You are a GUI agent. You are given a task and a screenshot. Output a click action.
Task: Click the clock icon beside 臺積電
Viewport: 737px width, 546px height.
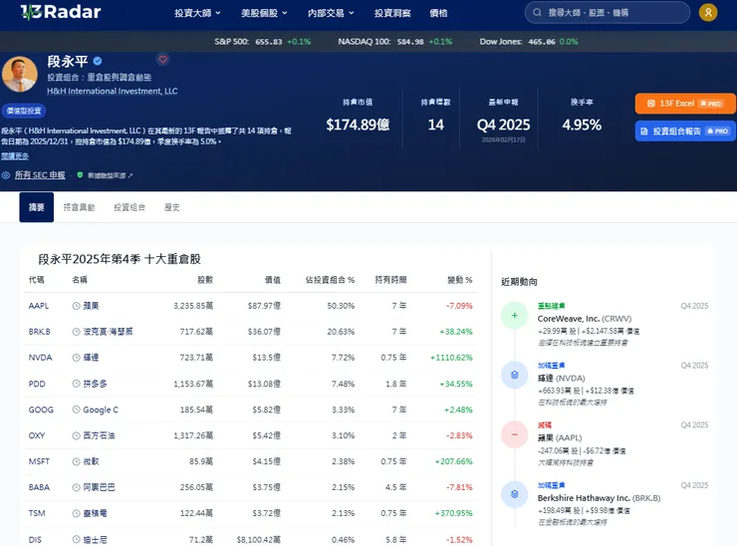click(x=76, y=513)
